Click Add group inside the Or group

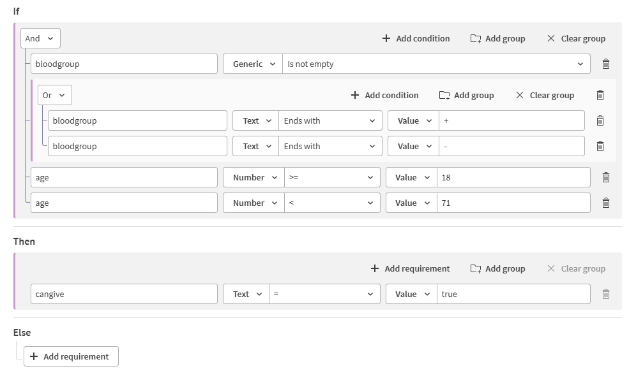pyautogui.click(x=467, y=94)
